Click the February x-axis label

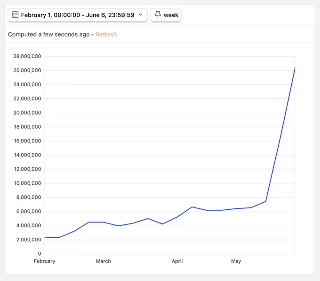pyautogui.click(x=45, y=261)
